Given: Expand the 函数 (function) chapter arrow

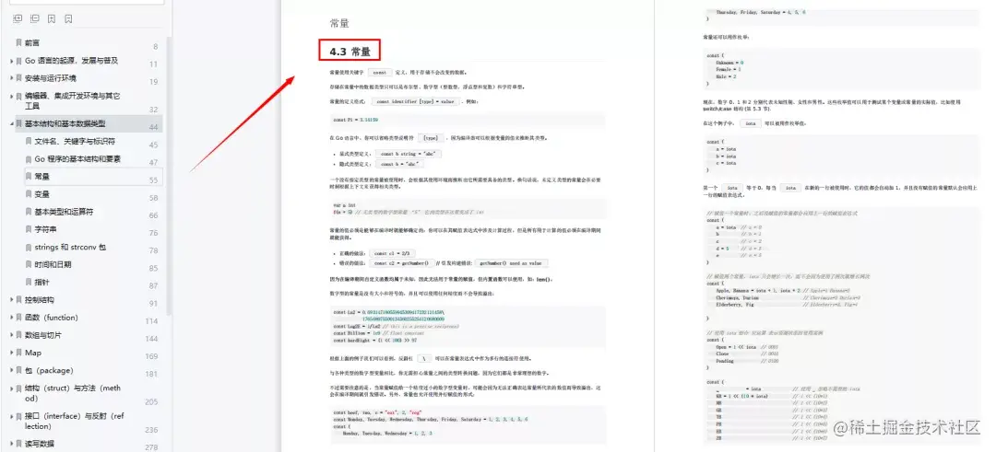Looking at the screenshot, I should [x=11, y=318].
